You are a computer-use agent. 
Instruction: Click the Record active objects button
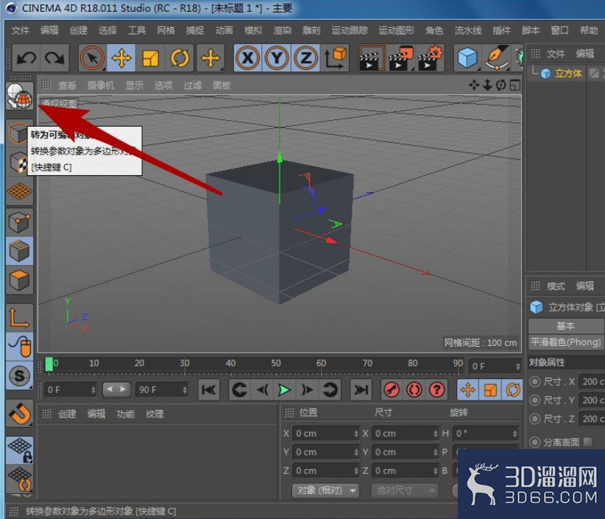pyautogui.click(x=392, y=390)
